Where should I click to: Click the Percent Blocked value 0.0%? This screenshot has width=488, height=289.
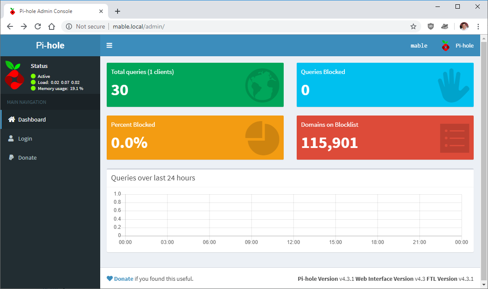pyautogui.click(x=129, y=143)
